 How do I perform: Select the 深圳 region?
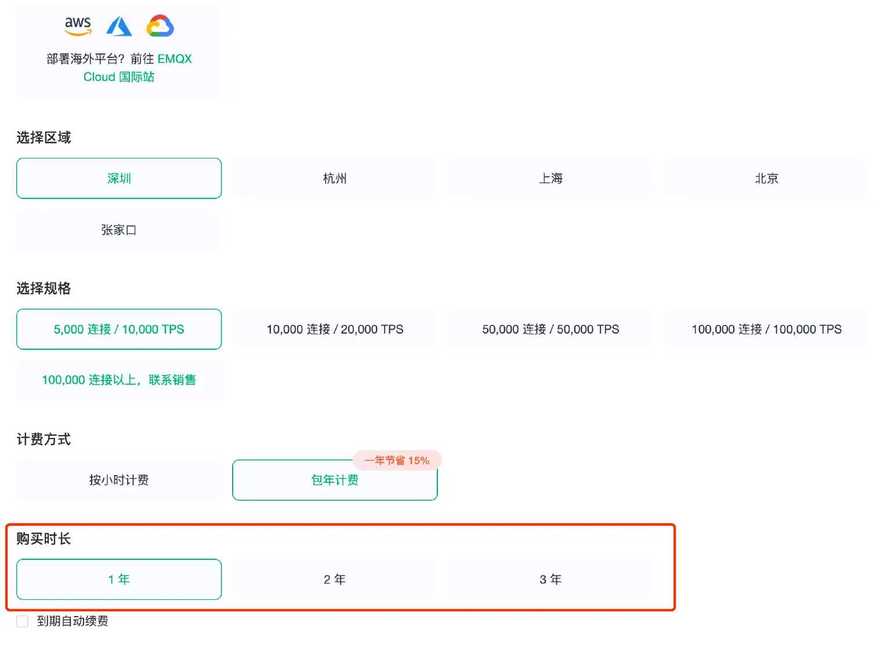[x=119, y=178]
